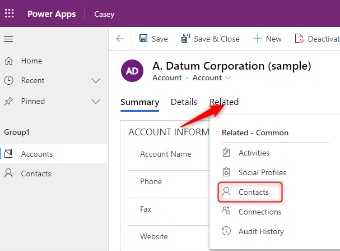Image resolution: width=340 pixels, height=251 pixels.
Task: Open the Related tab menu
Action: coord(224,102)
